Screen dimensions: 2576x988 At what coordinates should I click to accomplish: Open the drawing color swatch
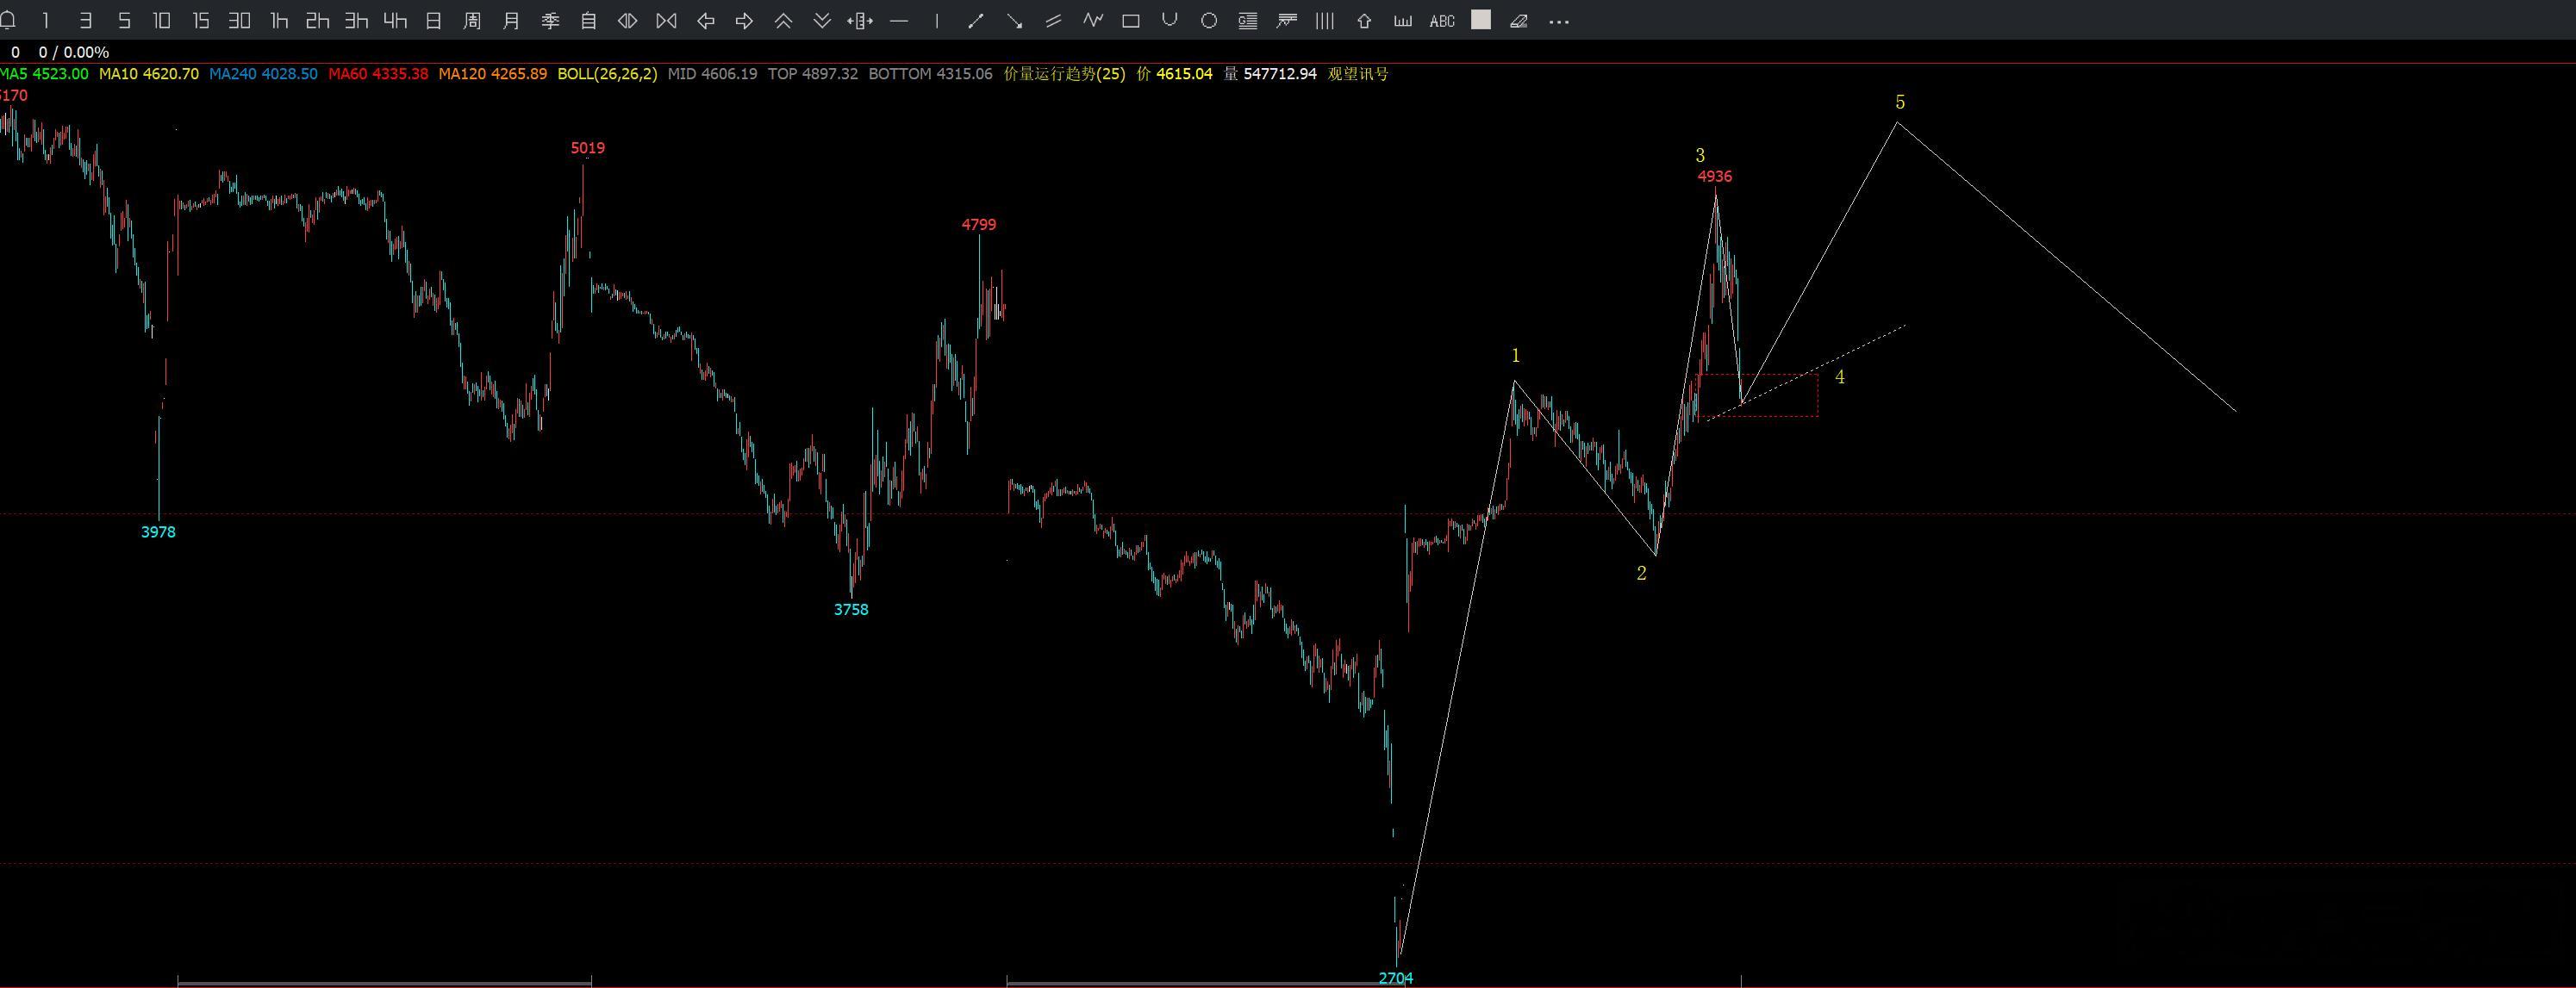(1481, 20)
